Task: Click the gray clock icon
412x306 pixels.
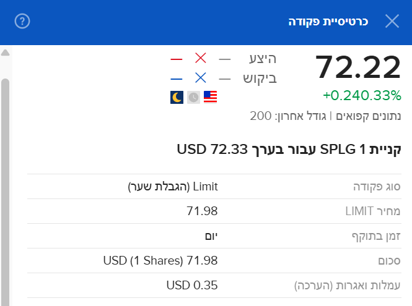Action: 193,97
